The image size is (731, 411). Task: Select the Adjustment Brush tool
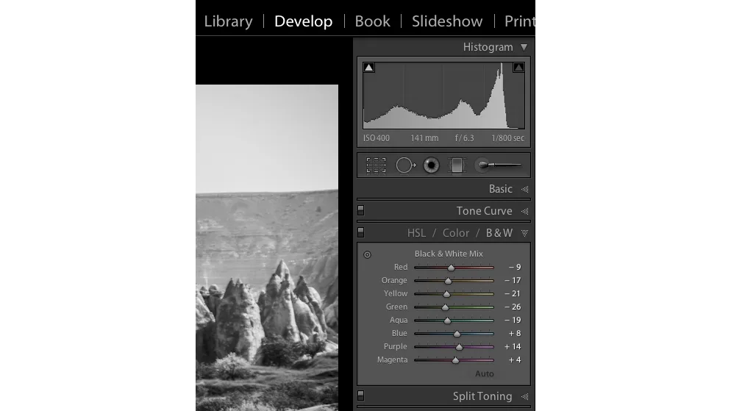coord(497,165)
